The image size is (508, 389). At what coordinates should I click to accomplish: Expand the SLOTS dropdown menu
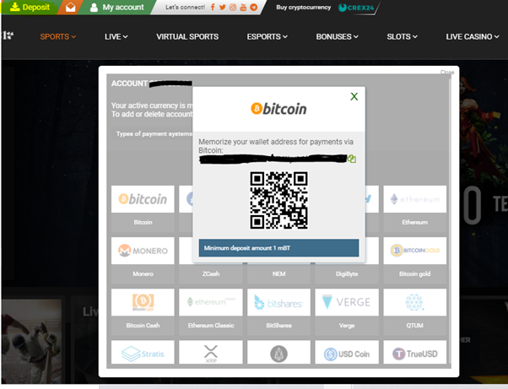tap(402, 36)
